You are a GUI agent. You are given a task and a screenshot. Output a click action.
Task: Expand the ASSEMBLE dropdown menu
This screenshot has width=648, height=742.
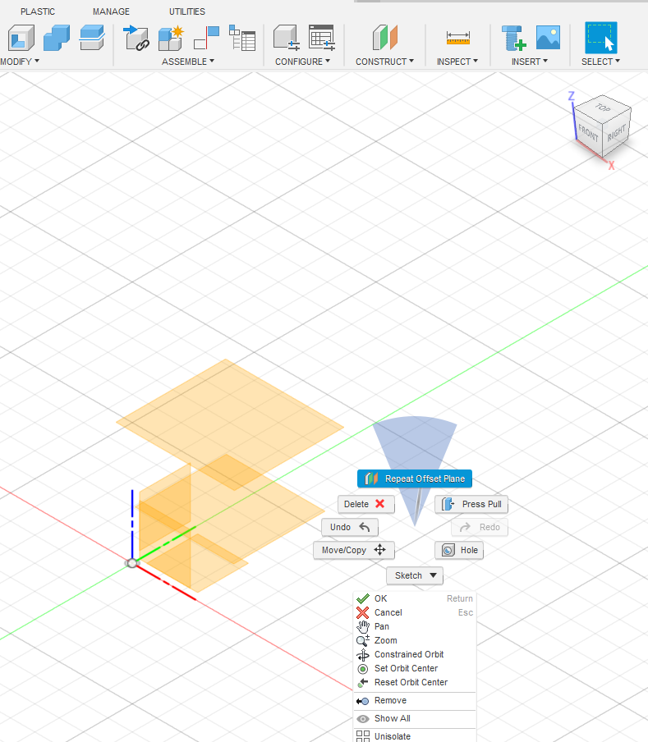pos(187,62)
